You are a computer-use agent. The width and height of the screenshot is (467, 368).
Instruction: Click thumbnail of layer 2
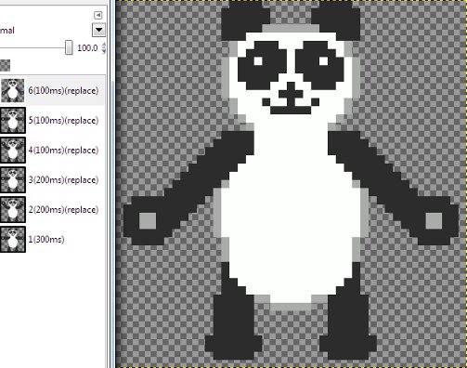(x=13, y=209)
